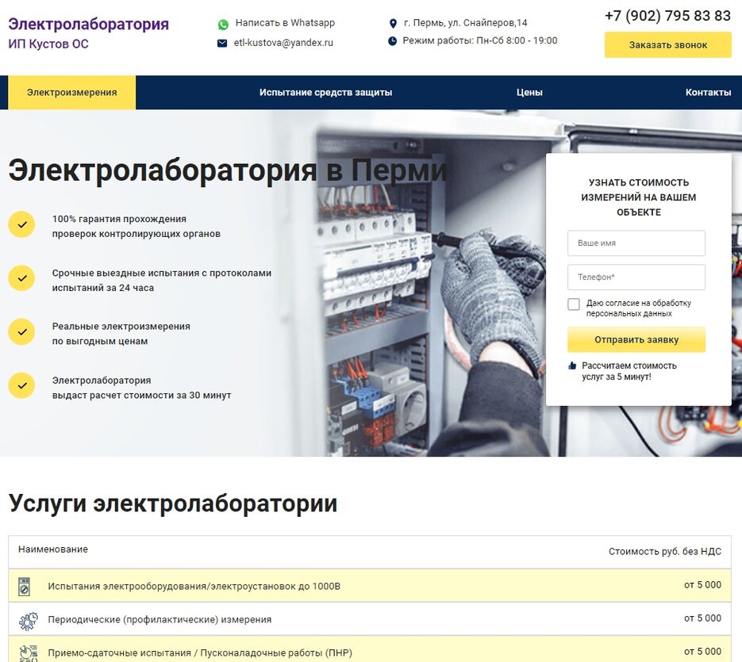The width and height of the screenshot is (742, 662).
Task: Click the green checkmark beside urgent field tests
Action: pos(21,278)
